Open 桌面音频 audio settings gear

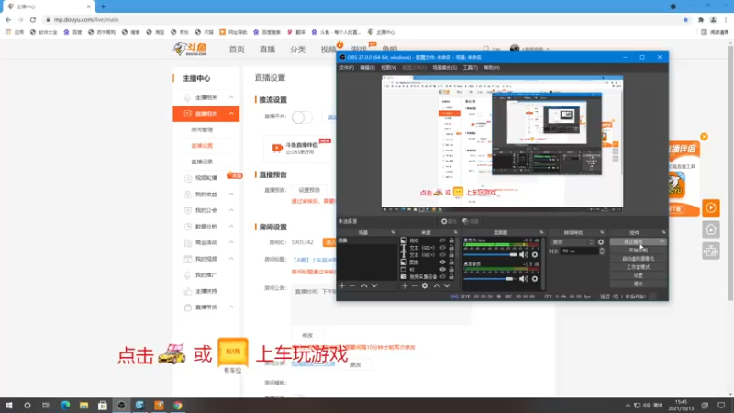coord(535,279)
